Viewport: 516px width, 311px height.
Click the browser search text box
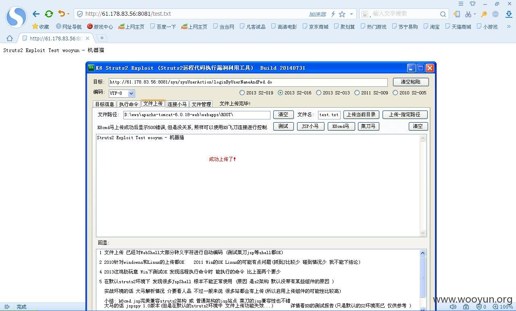(x=405, y=14)
